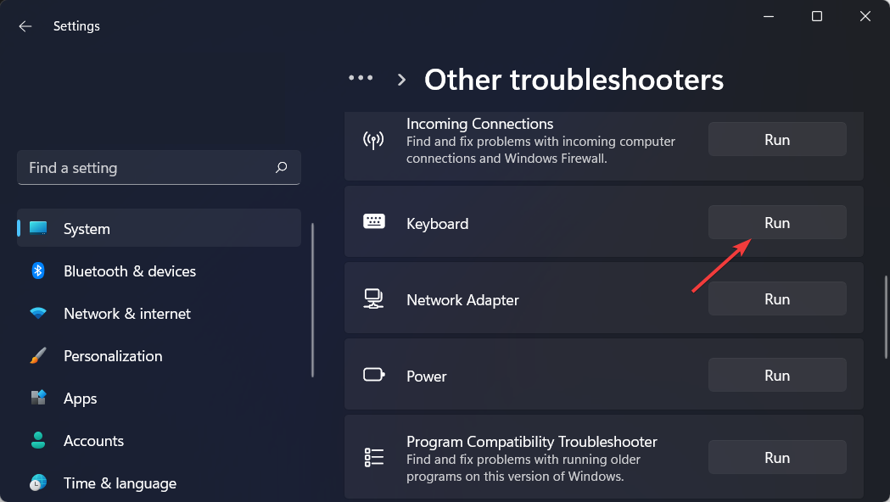890x502 pixels.
Task: Open the Network & internet section
Action: pyautogui.click(x=127, y=313)
